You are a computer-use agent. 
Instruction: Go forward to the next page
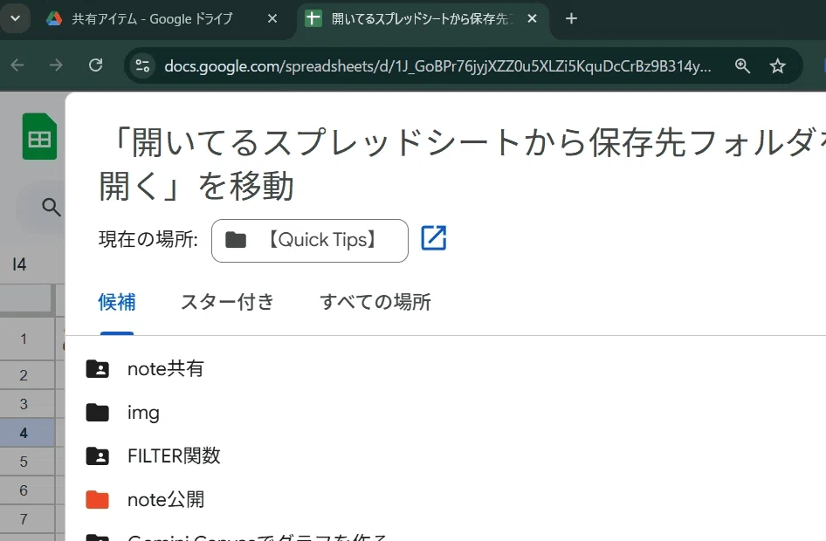point(56,65)
